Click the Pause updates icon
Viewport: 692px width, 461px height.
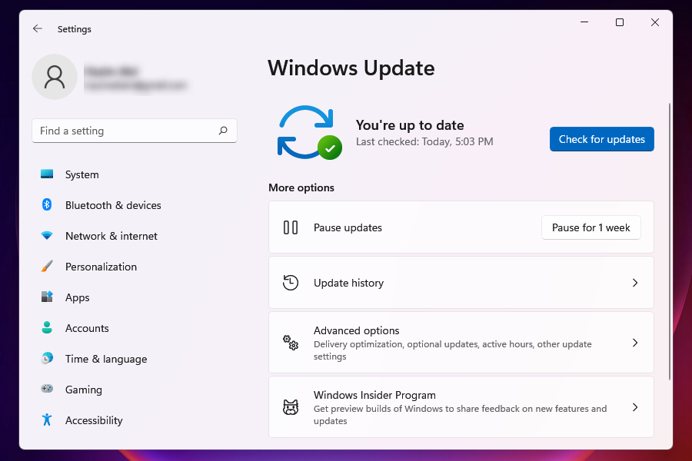pos(291,227)
